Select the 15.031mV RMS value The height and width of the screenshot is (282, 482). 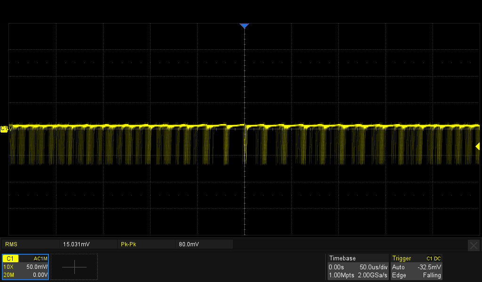76,244
